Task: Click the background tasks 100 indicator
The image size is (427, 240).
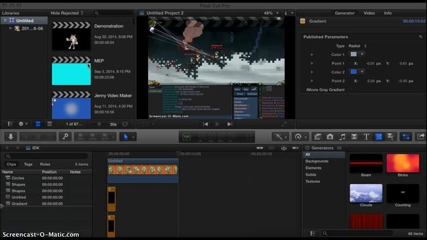Action: (x=186, y=137)
